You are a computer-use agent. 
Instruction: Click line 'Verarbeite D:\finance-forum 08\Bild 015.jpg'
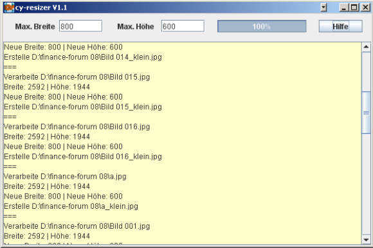(77, 77)
